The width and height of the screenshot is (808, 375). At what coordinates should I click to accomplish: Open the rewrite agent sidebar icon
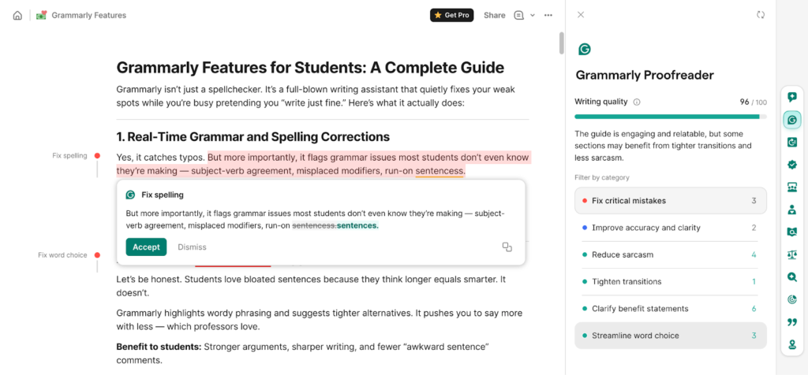tap(792, 143)
